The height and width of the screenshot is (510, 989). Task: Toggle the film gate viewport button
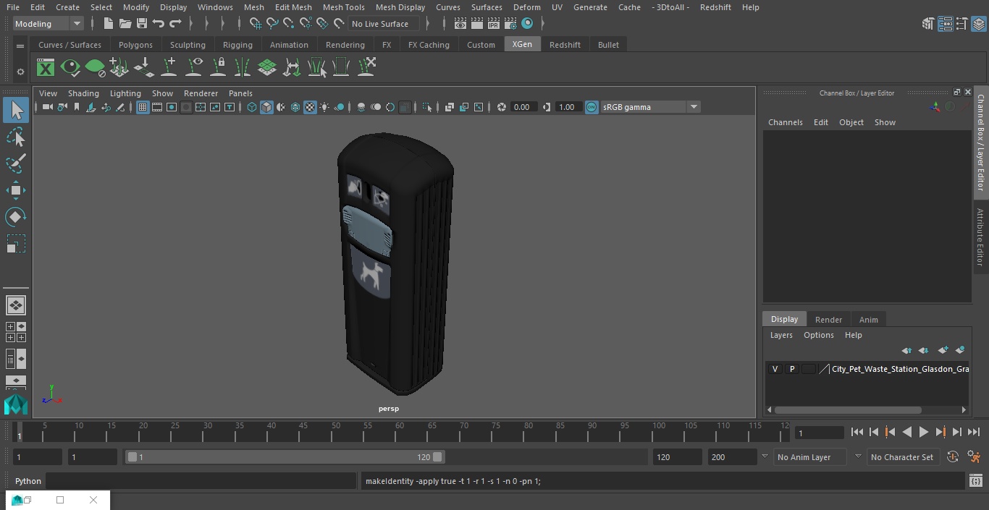pos(157,107)
